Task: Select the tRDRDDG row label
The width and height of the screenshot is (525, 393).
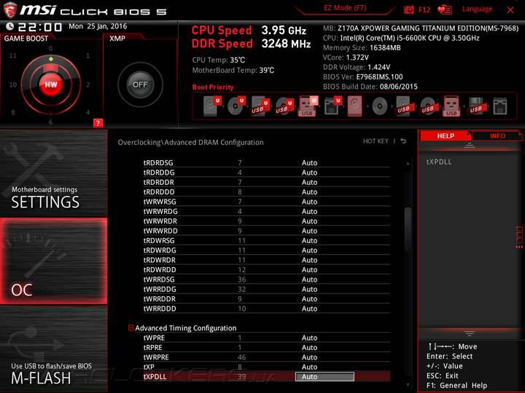Action: (159, 172)
